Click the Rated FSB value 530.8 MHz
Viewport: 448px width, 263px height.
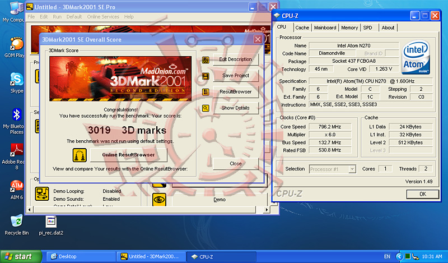pos(330,150)
